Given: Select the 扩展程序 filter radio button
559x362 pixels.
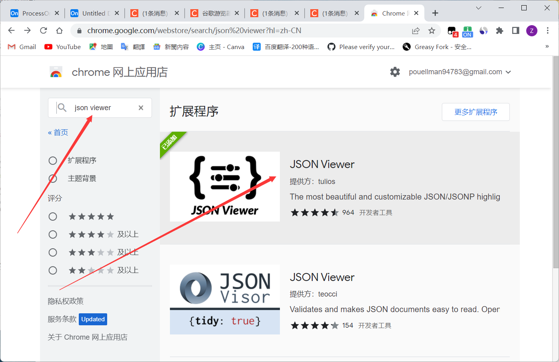Looking at the screenshot, I should [53, 160].
